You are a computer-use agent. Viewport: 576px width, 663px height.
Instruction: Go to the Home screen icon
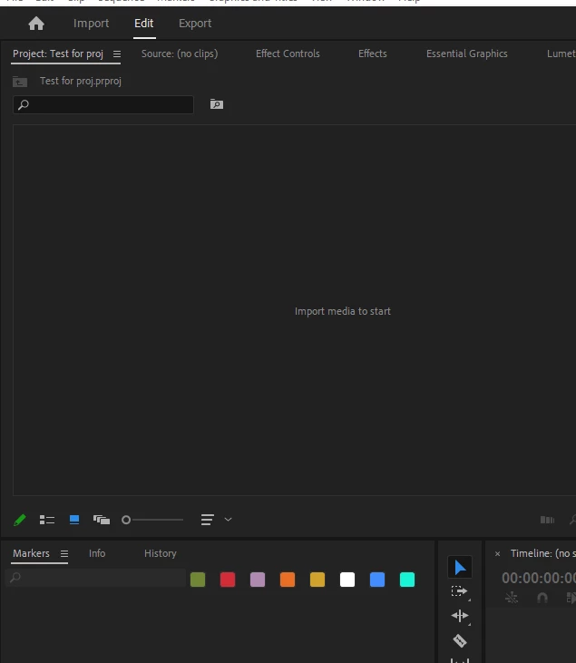[36, 24]
